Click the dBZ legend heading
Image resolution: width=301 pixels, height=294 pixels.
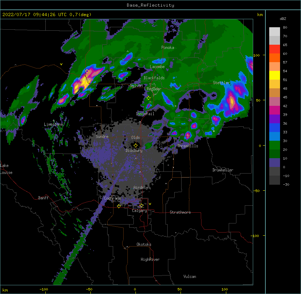tap(283, 19)
